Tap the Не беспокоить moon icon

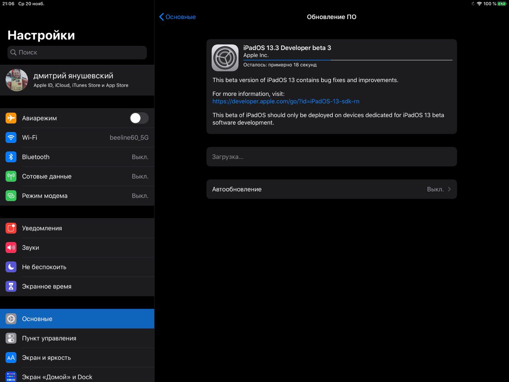[x=11, y=267]
